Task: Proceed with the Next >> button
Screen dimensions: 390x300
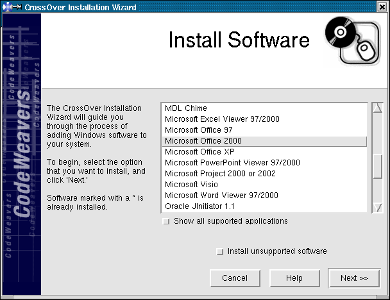Action: tap(354, 278)
